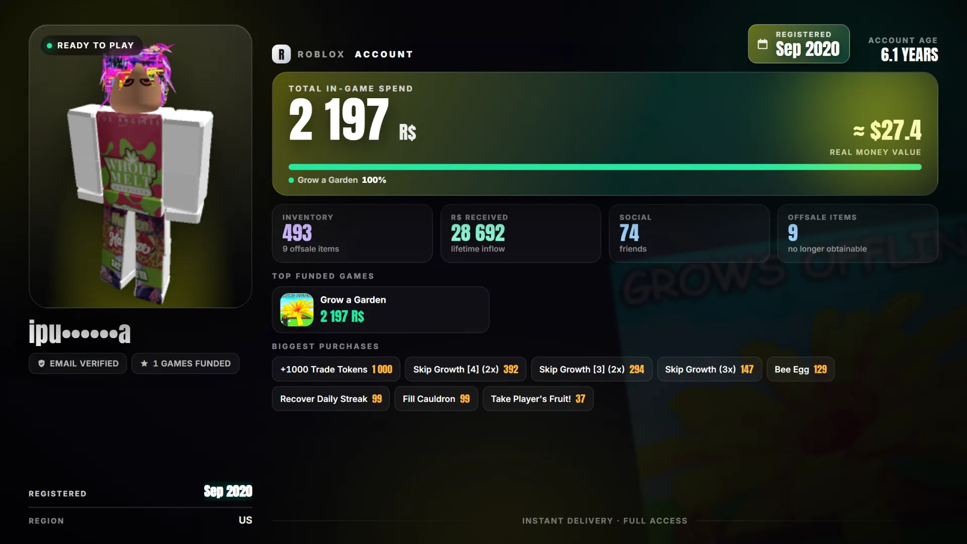Click the Roblox R logo icon

(281, 54)
